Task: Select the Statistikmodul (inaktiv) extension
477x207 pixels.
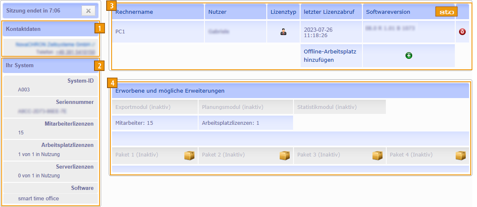Action: [x=327, y=107]
